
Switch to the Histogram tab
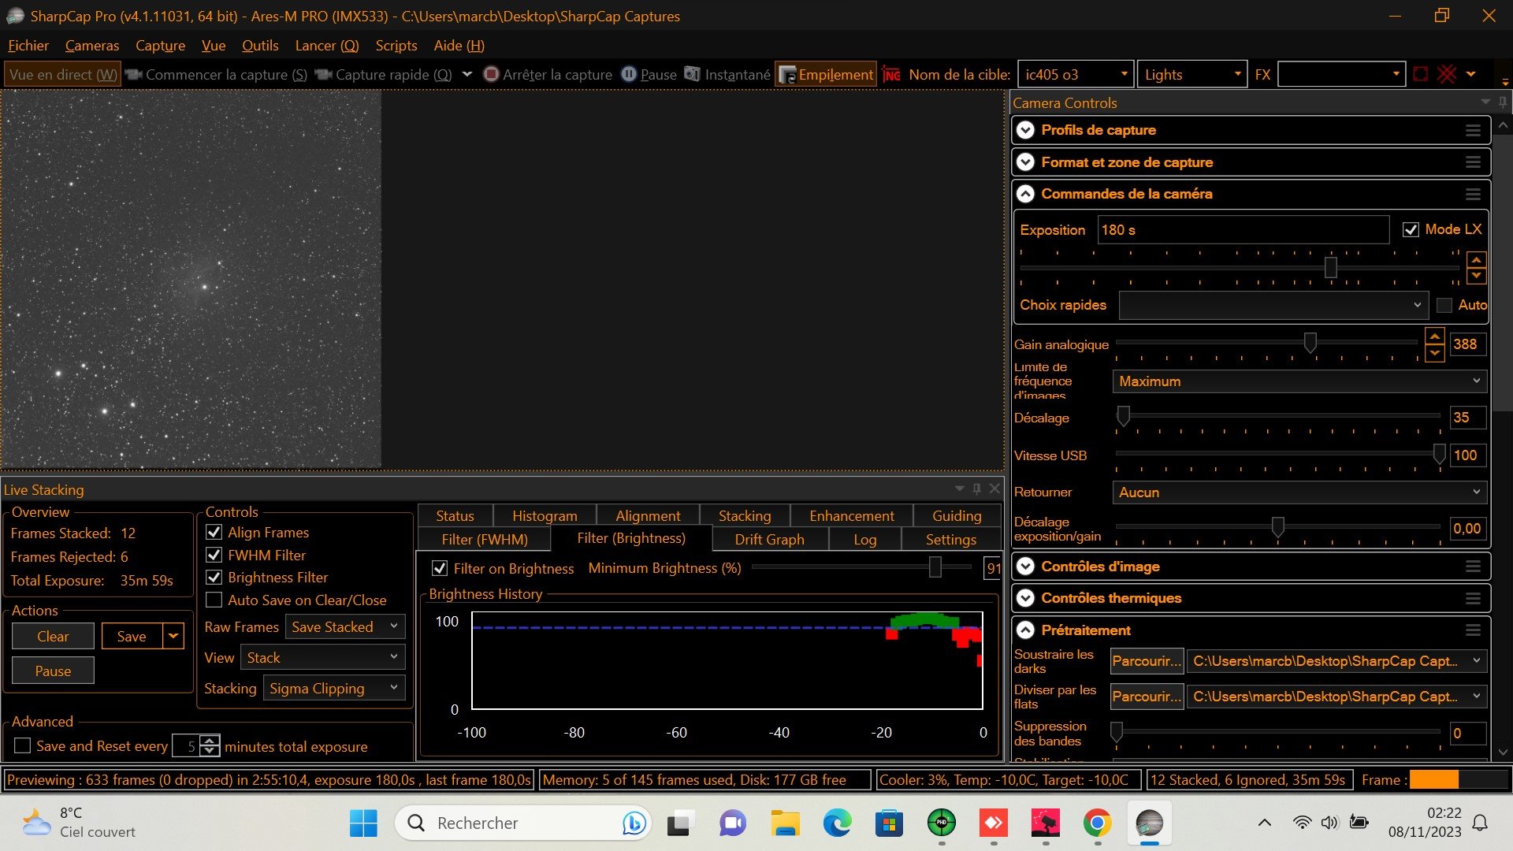point(545,516)
